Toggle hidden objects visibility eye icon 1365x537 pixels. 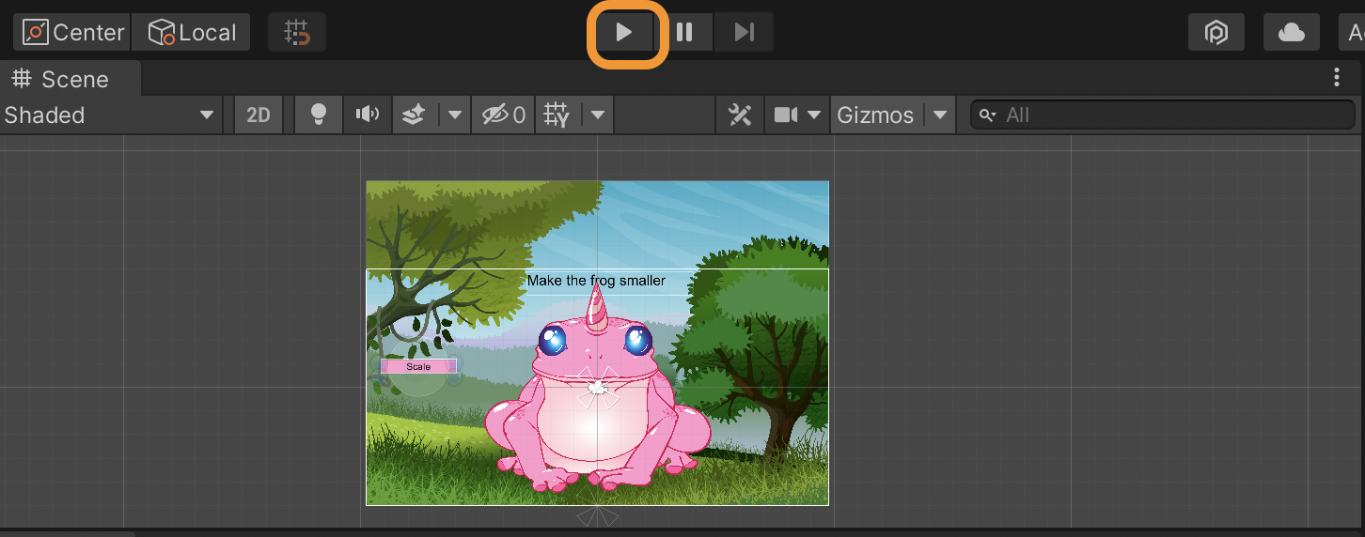click(503, 115)
